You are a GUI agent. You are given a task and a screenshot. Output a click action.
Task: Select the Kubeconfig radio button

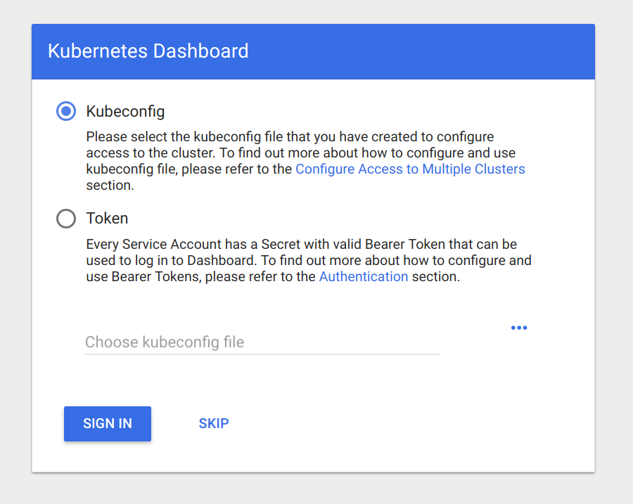click(x=66, y=111)
